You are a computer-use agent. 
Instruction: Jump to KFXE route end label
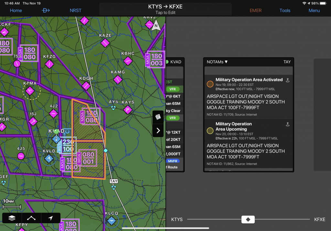click(x=320, y=219)
